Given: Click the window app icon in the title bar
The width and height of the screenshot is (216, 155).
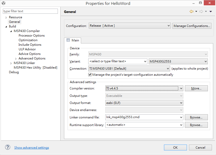Looking at the screenshot, I should 4,3.
